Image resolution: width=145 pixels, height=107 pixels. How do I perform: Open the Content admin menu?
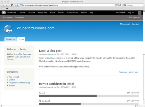(x=22, y=13)
